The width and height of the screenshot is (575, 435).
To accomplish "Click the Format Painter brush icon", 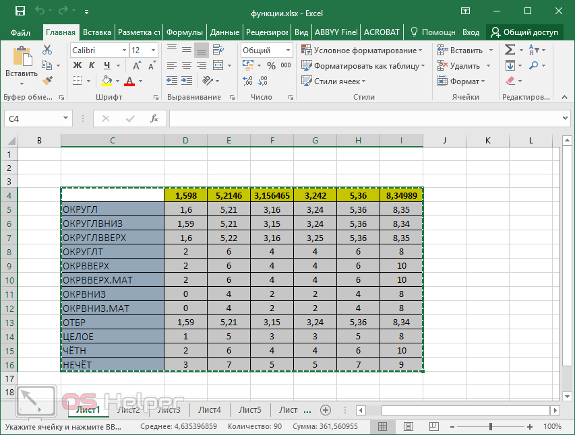I will [x=47, y=81].
